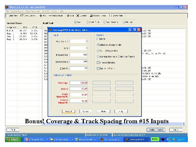This screenshot has width=196, height=147.
Task: Select Effective Sweep Width radio option
Action: 98,45
